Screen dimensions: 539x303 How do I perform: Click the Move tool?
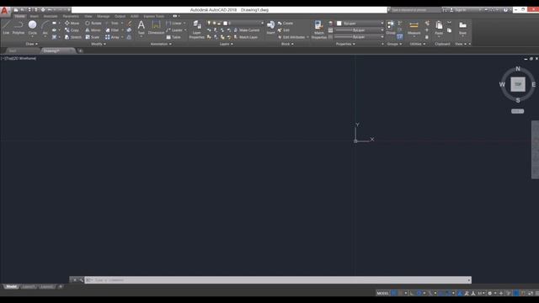click(x=72, y=23)
